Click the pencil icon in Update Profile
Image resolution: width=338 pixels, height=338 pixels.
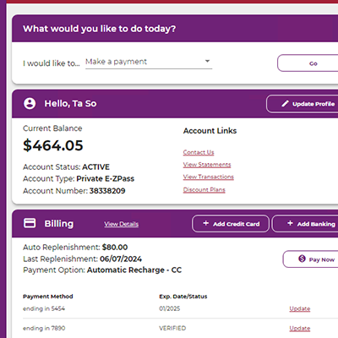tap(285, 104)
